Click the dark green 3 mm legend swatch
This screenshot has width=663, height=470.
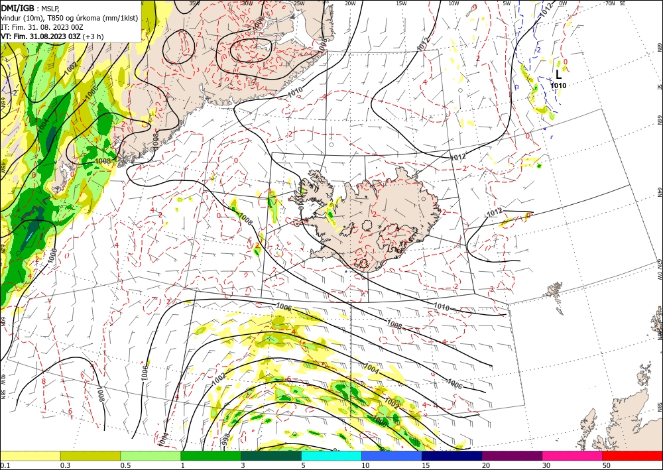click(271, 455)
